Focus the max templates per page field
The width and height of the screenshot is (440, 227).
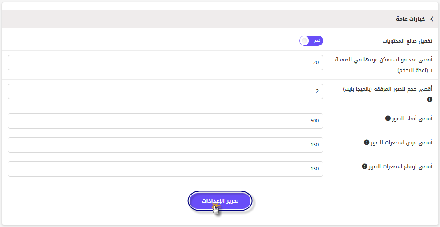tap(166, 63)
